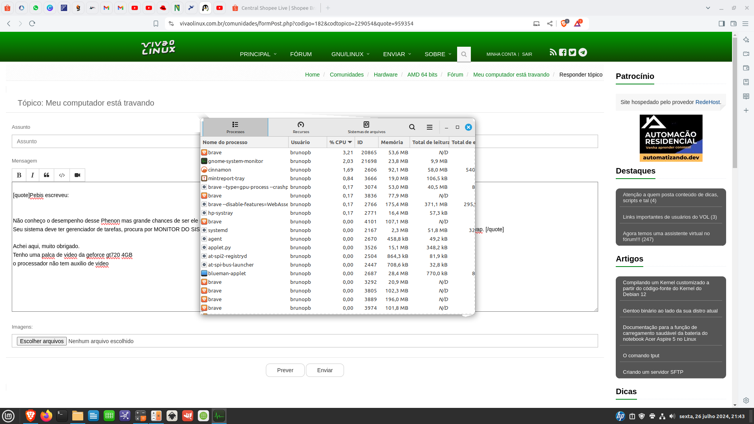Switch to Sistemas de arquivos tab

click(x=366, y=127)
